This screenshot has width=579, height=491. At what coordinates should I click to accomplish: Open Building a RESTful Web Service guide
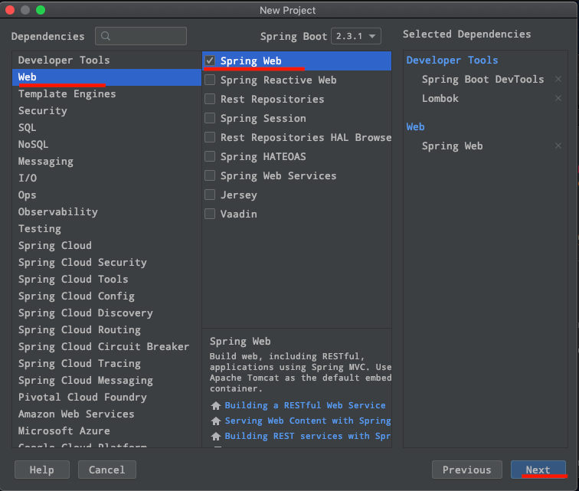coord(305,405)
